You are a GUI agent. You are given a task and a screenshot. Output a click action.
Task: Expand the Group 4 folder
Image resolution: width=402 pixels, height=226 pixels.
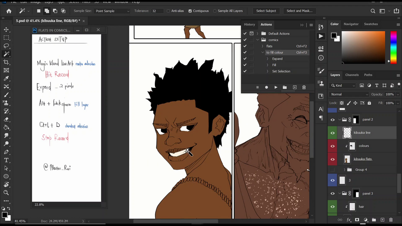click(344, 170)
